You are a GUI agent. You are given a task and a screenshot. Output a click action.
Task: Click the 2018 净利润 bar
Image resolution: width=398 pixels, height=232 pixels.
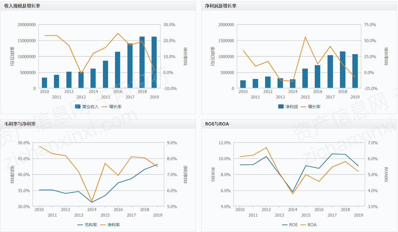[x=343, y=70]
